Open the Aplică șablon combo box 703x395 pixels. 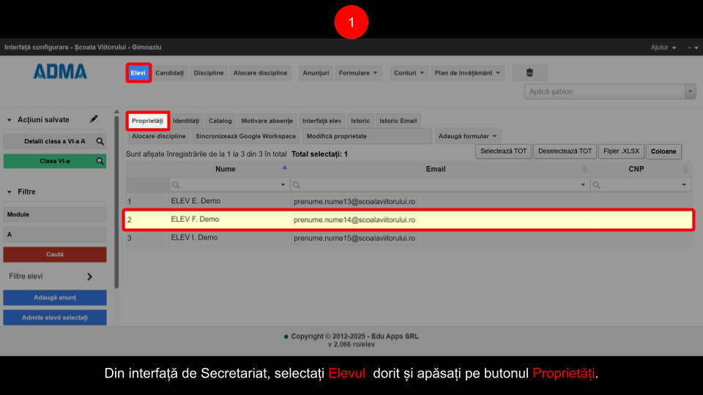[x=610, y=91]
